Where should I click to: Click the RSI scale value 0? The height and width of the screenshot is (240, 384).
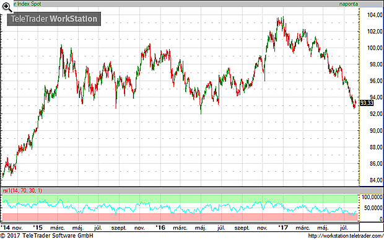[380, 219]
